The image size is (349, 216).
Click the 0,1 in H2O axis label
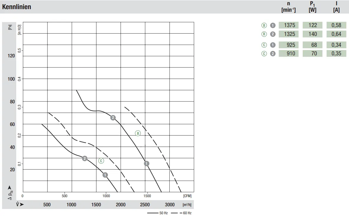click(x=19, y=164)
